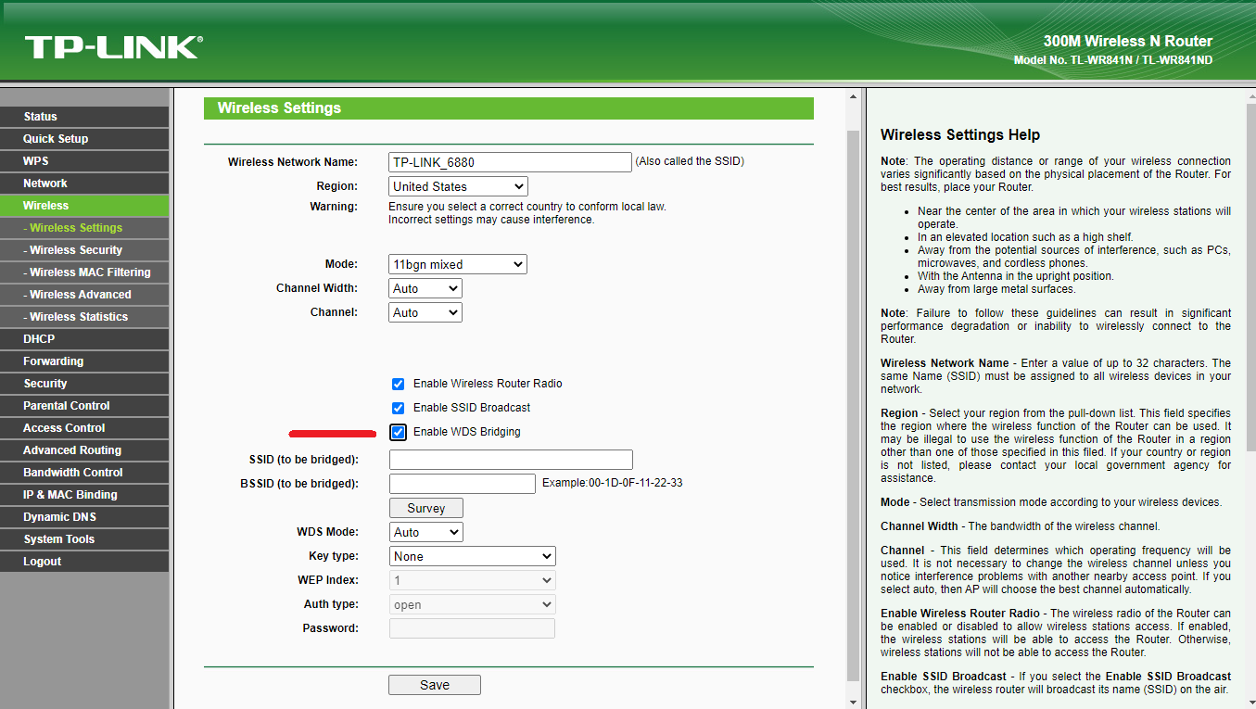Screen dimensions: 1256x709
Task: Click the "(Also called the SSID)" note
Action: pos(690,161)
